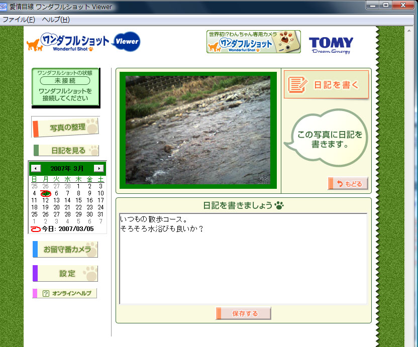
Task: Open 写真の整理 photo organizer
Action: coord(65,127)
